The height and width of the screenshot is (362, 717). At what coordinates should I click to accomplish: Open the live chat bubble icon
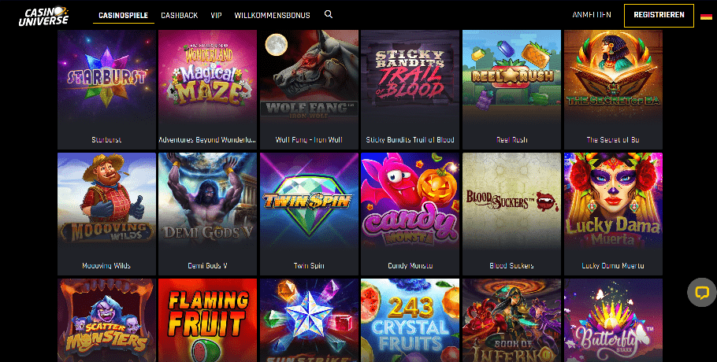click(x=702, y=292)
